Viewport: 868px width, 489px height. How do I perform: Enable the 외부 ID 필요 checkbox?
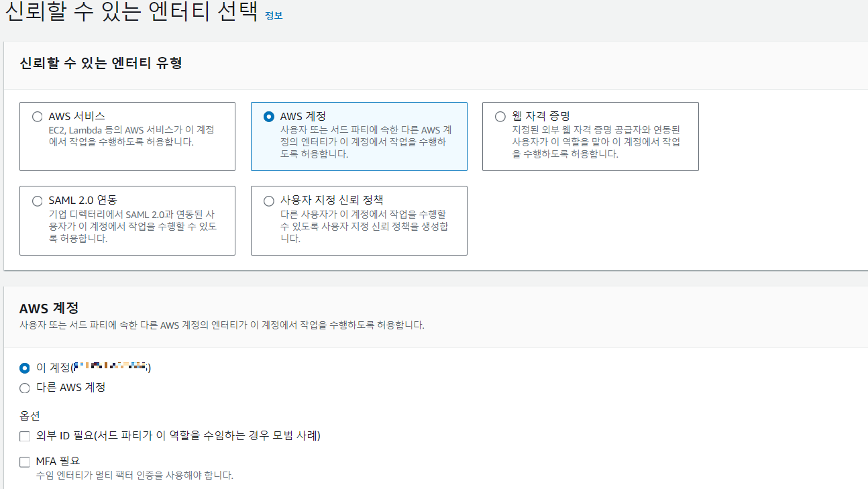coord(25,436)
